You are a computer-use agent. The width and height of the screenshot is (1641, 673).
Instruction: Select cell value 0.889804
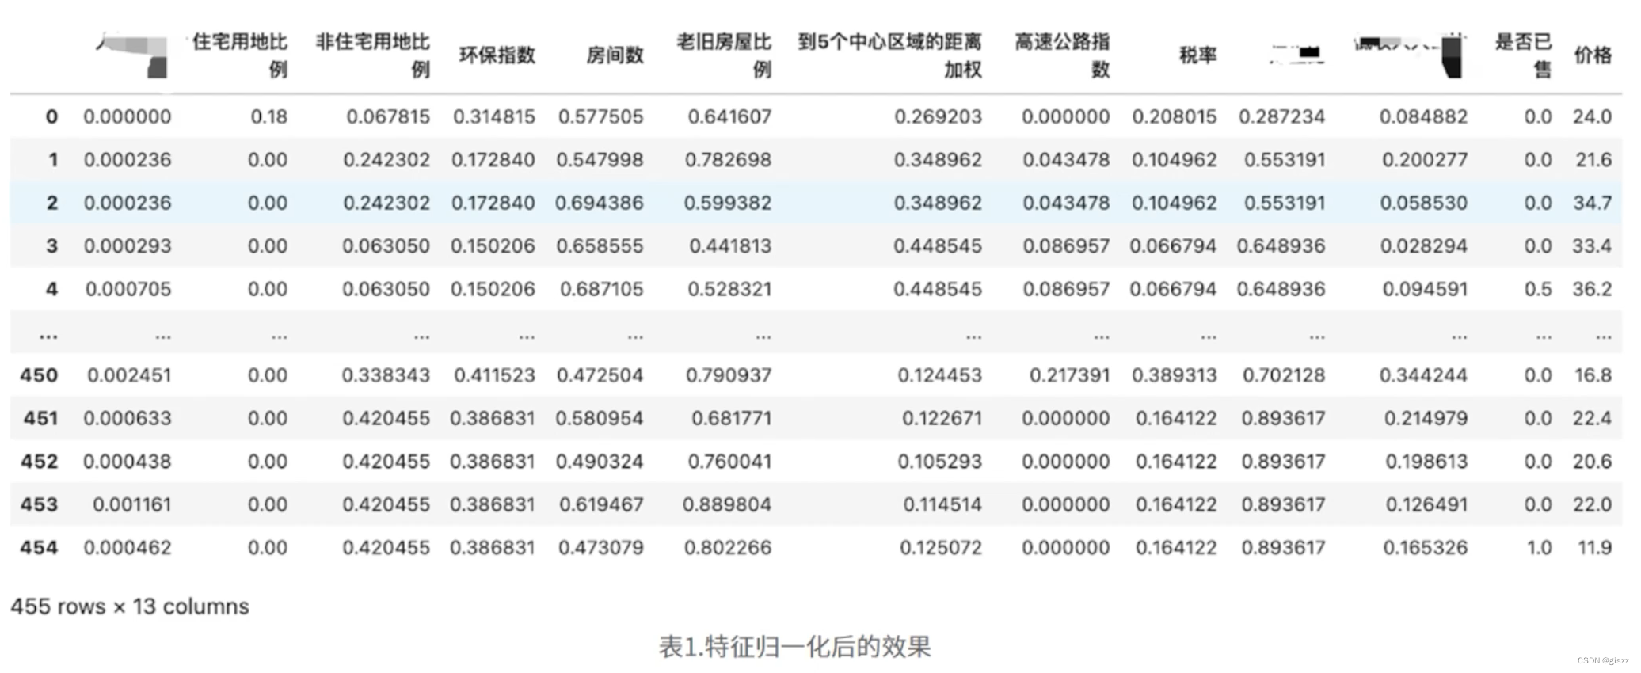coord(728,505)
